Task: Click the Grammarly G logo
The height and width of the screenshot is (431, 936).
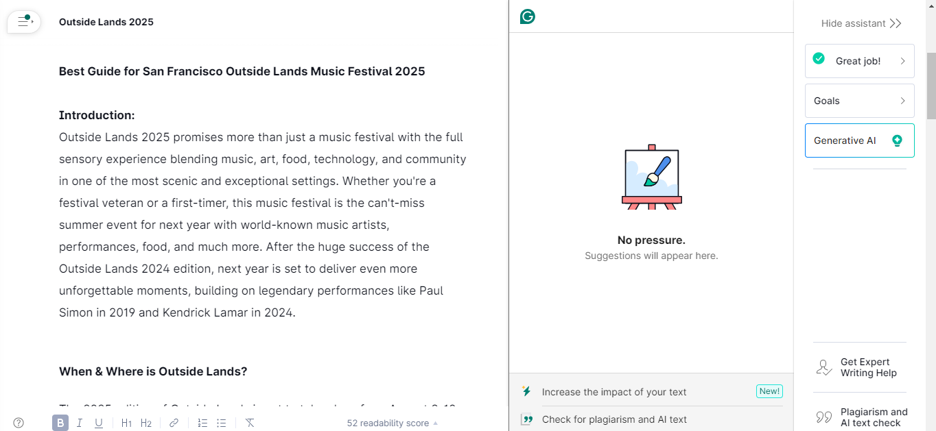Action: click(527, 16)
